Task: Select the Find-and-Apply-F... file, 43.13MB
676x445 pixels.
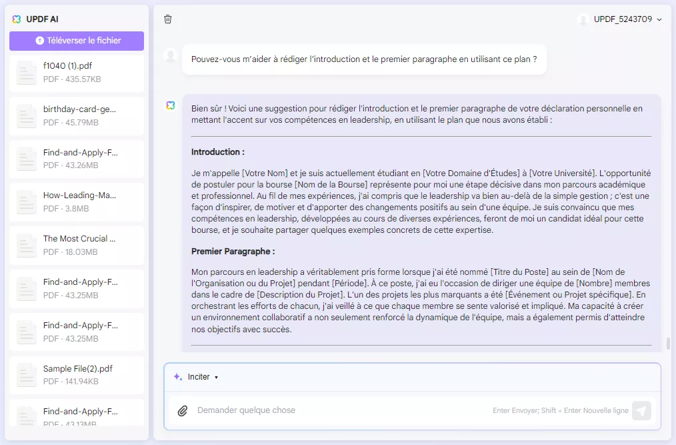Action: (x=77, y=413)
